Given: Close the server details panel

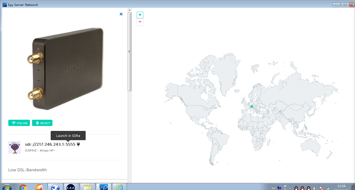Looking at the screenshot, I should coord(121,14).
